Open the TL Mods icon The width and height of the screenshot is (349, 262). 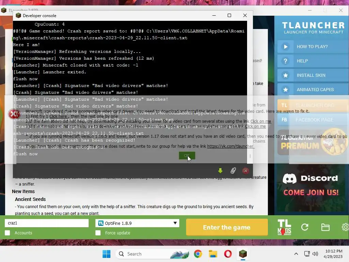pyautogui.click(x=284, y=227)
